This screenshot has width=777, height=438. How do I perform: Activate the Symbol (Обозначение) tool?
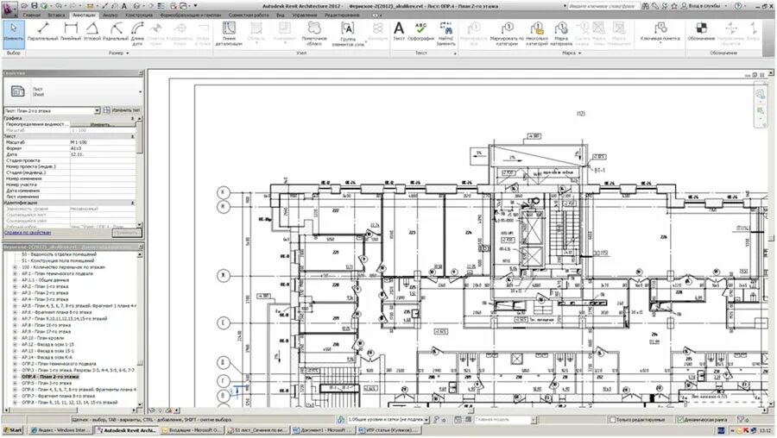tap(701, 32)
